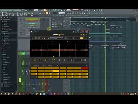Click the star favorite icon in Serato Sample
The height and width of the screenshot is (104, 138).
pos(64,60)
